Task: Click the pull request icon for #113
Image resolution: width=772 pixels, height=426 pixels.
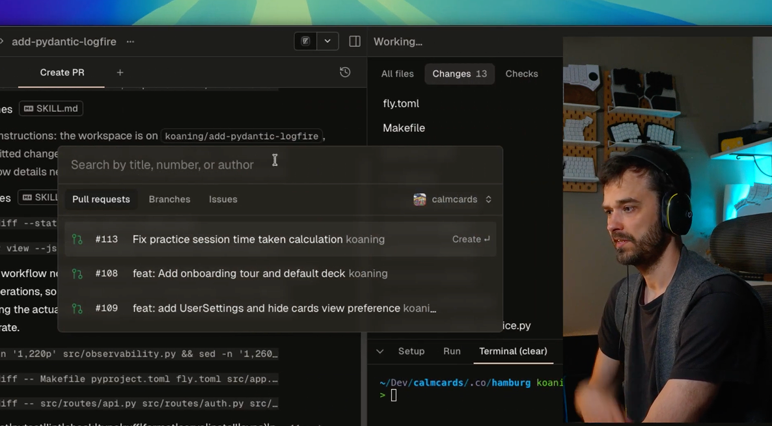Action: [77, 239]
